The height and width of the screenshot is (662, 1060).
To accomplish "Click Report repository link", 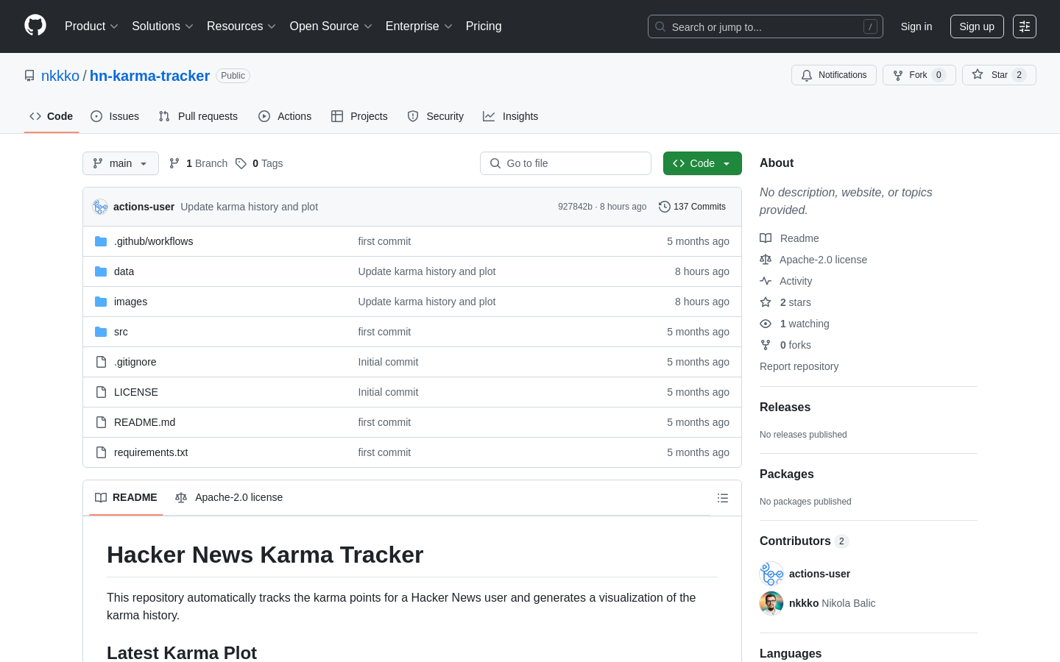I will 799,366.
